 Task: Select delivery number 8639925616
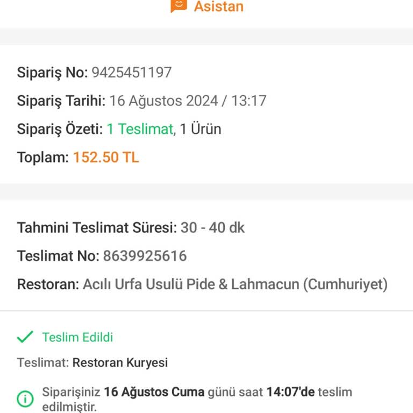pos(145,256)
